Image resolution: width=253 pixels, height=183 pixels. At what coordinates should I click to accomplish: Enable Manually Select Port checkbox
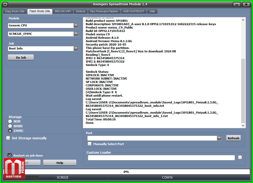(90, 144)
